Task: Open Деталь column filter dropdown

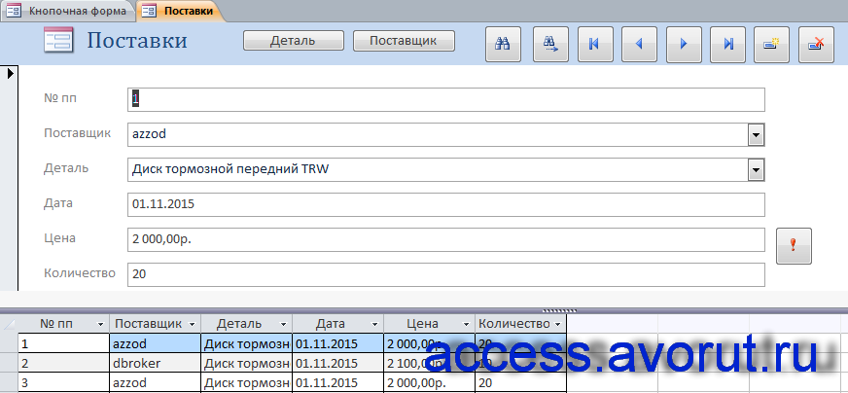Action: (x=283, y=324)
